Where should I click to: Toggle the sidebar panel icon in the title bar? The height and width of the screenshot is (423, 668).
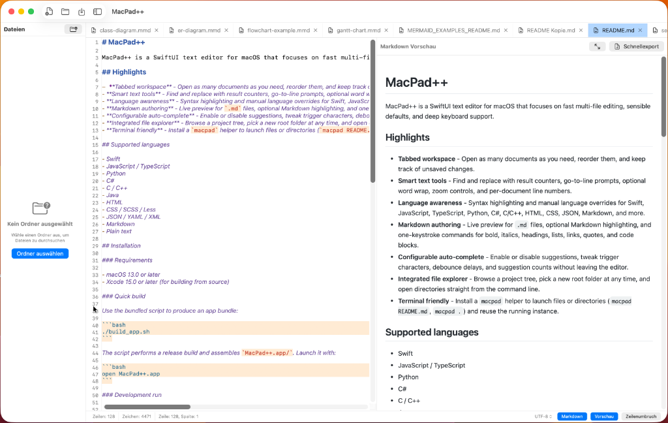tap(97, 11)
